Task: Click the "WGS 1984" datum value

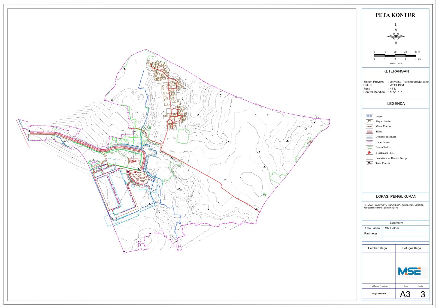Action: click(x=397, y=85)
